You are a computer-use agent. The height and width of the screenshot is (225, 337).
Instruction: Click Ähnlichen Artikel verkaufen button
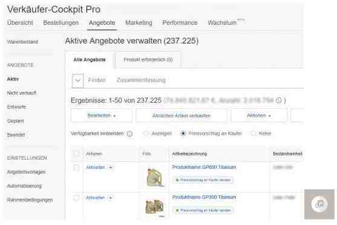182,116
